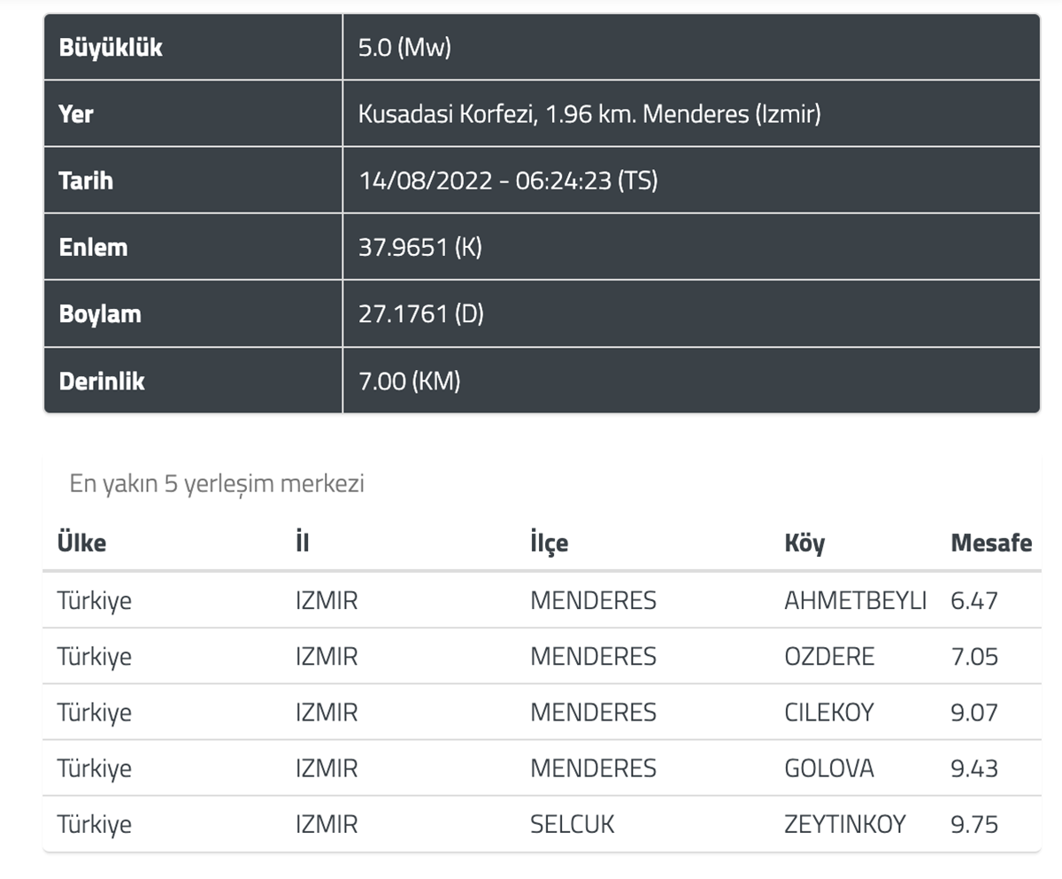Screen dimensions: 1062x879
Task: Click the 9.75 distance value
Action: point(973,824)
